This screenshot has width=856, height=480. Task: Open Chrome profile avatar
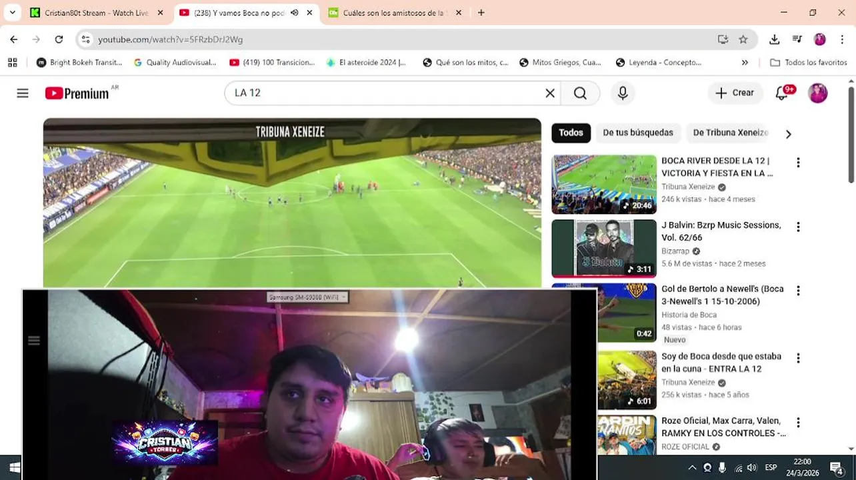click(820, 39)
